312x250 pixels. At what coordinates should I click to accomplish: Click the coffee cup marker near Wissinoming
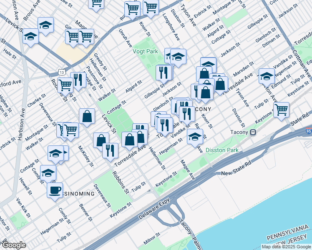[55, 190]
